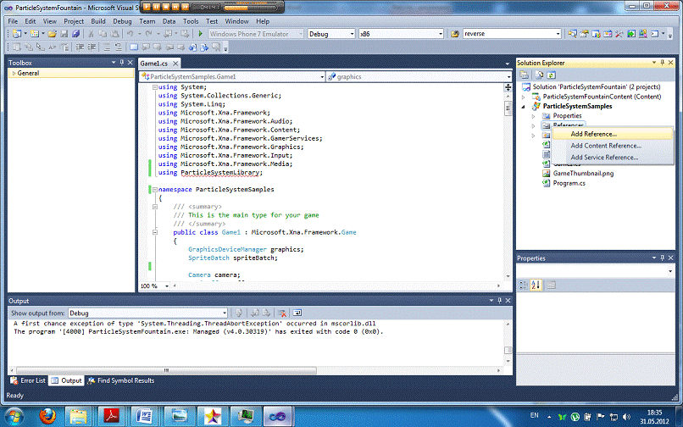Click Categorized view icon in Properties panel
This screenshot has height=427, width=683.
pos(524,285)
